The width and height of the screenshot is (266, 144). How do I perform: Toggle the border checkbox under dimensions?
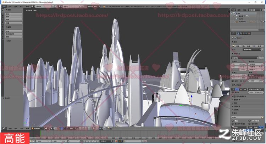pos(232,81)
